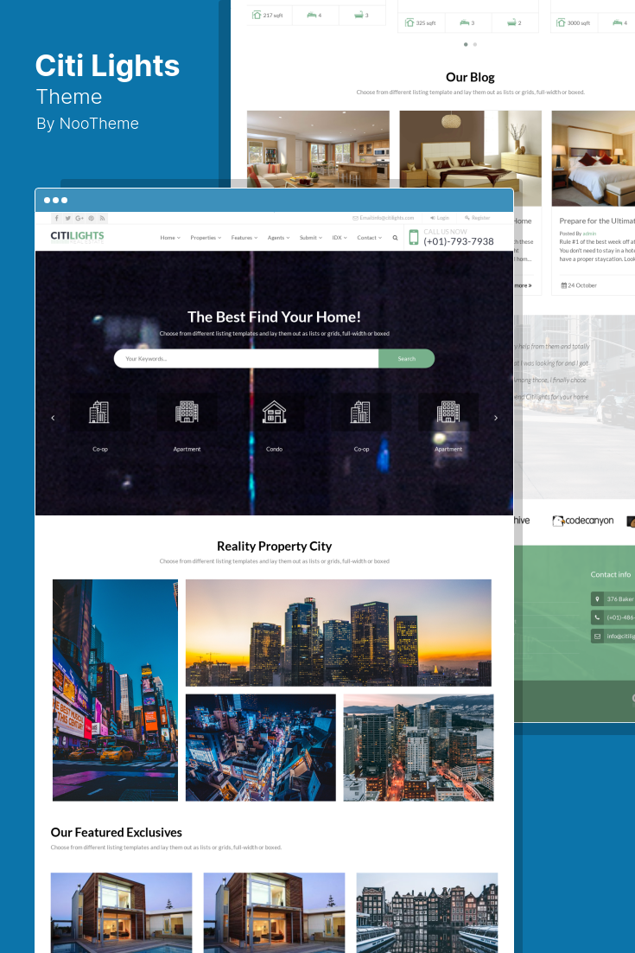Click the next arrow of the property type carousel

496,418
